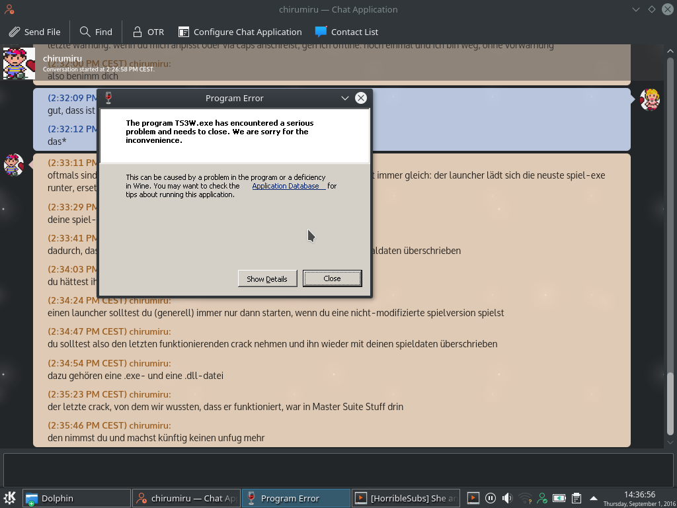
Task: Click the Dolphin folder icon in the taskbar
Action: [31, 499]
